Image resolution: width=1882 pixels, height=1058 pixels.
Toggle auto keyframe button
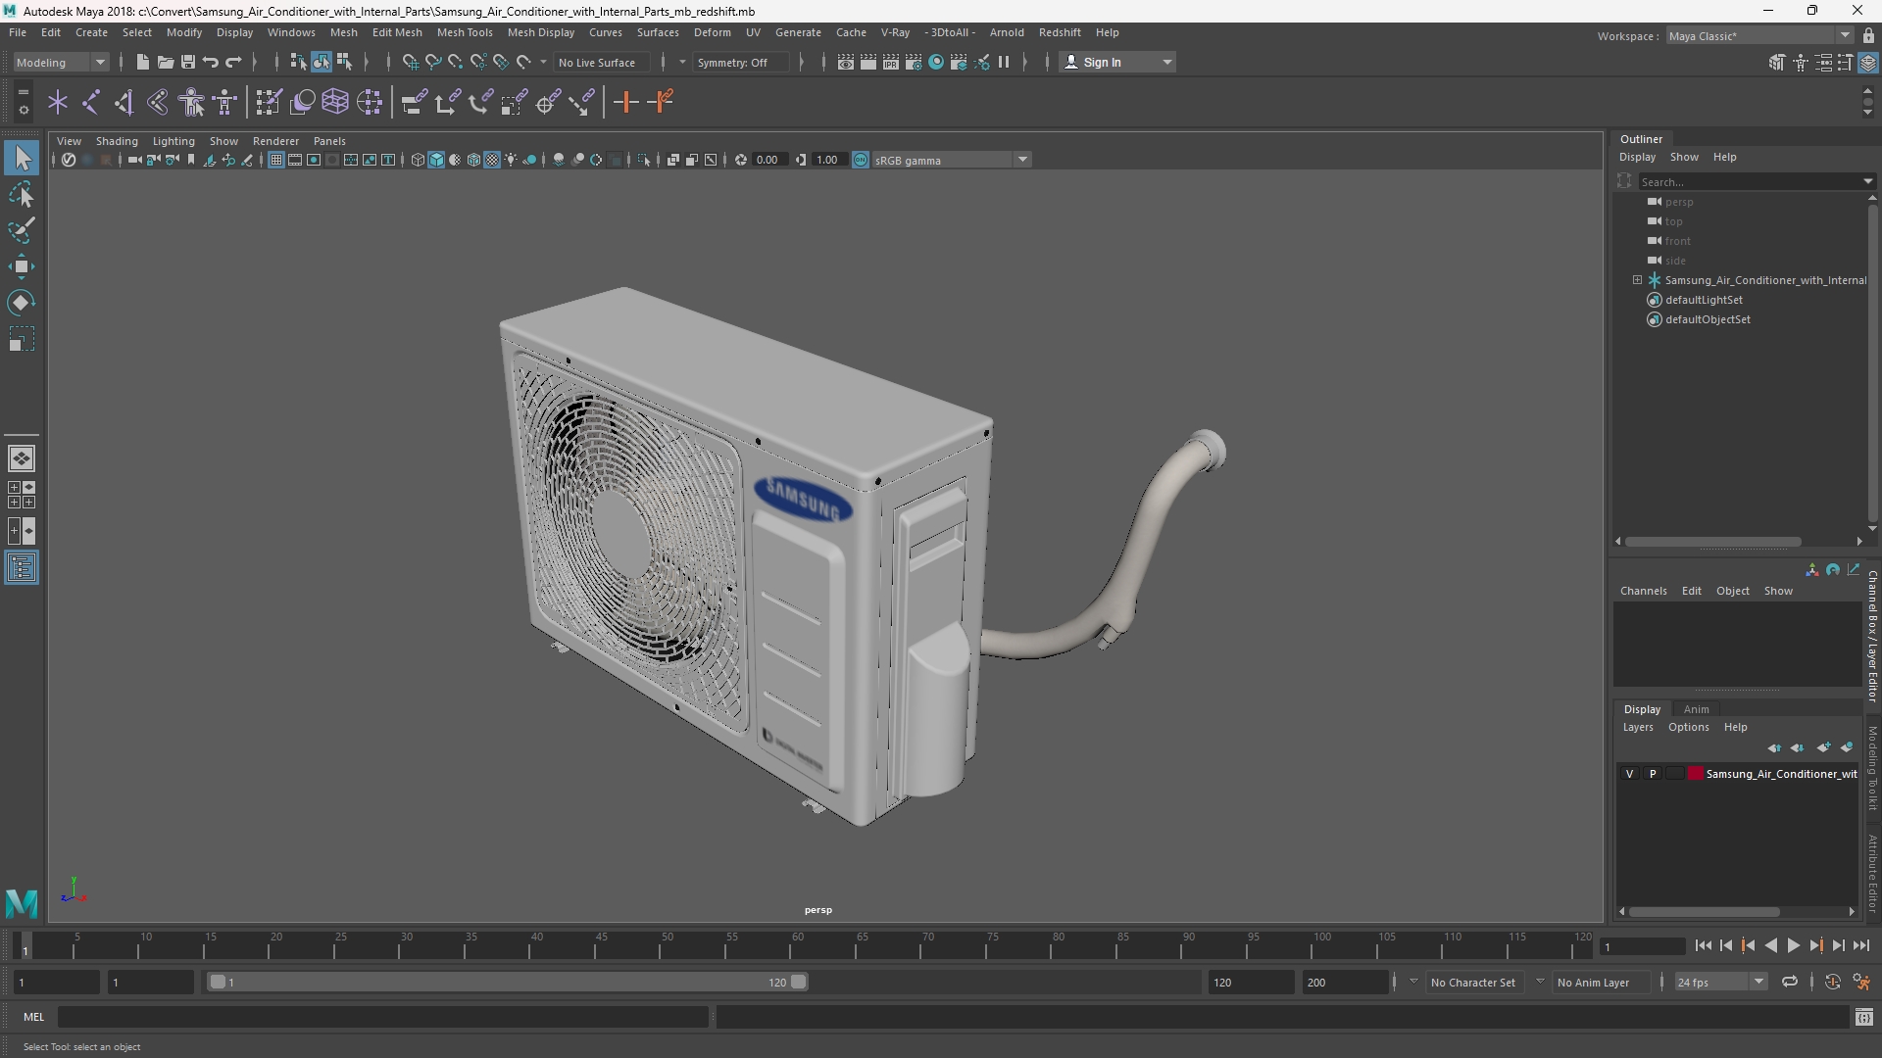1833,982
